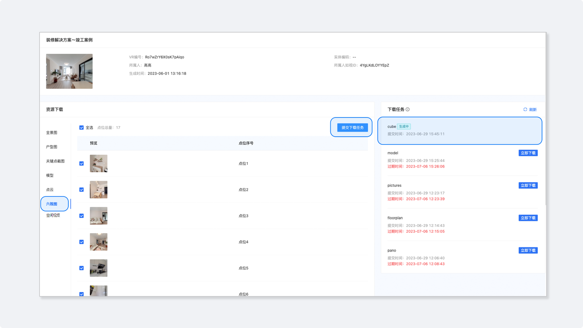Open preview thumbnail for 点位3
The image size is (583, 328).
point(98,216)
